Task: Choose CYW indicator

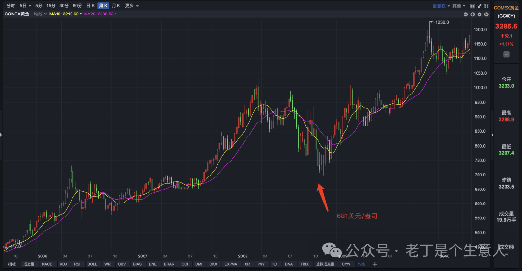Action: pos(346,264)
